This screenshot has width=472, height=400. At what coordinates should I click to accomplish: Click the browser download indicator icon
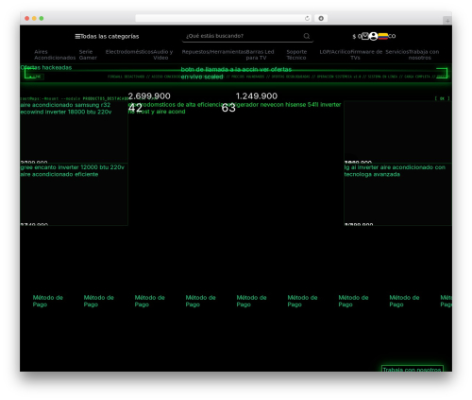tap(321, 19)
